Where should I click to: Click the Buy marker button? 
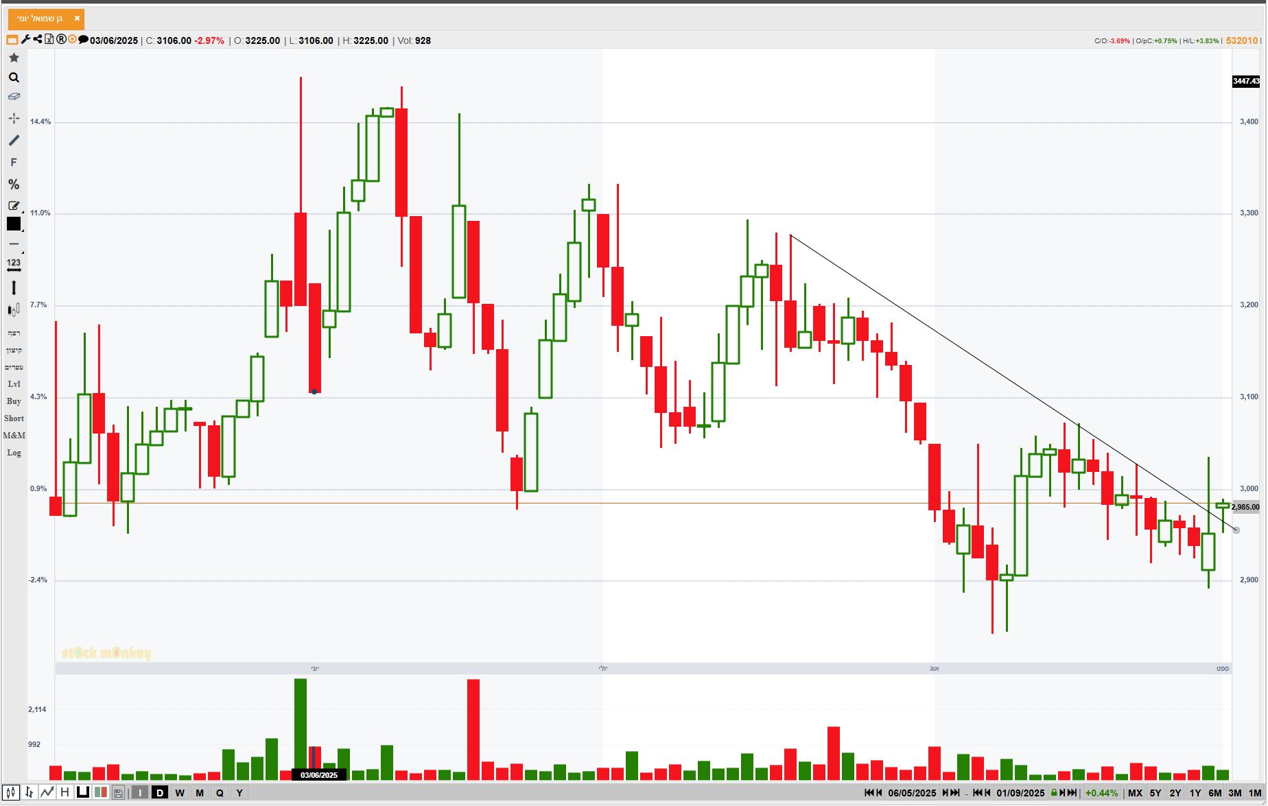pos(14,401)
